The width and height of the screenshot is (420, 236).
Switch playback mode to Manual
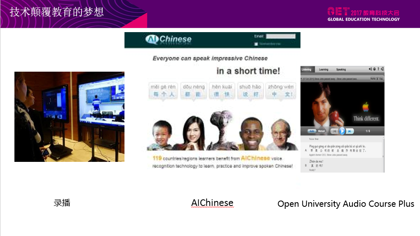click(x=321, y=131)
